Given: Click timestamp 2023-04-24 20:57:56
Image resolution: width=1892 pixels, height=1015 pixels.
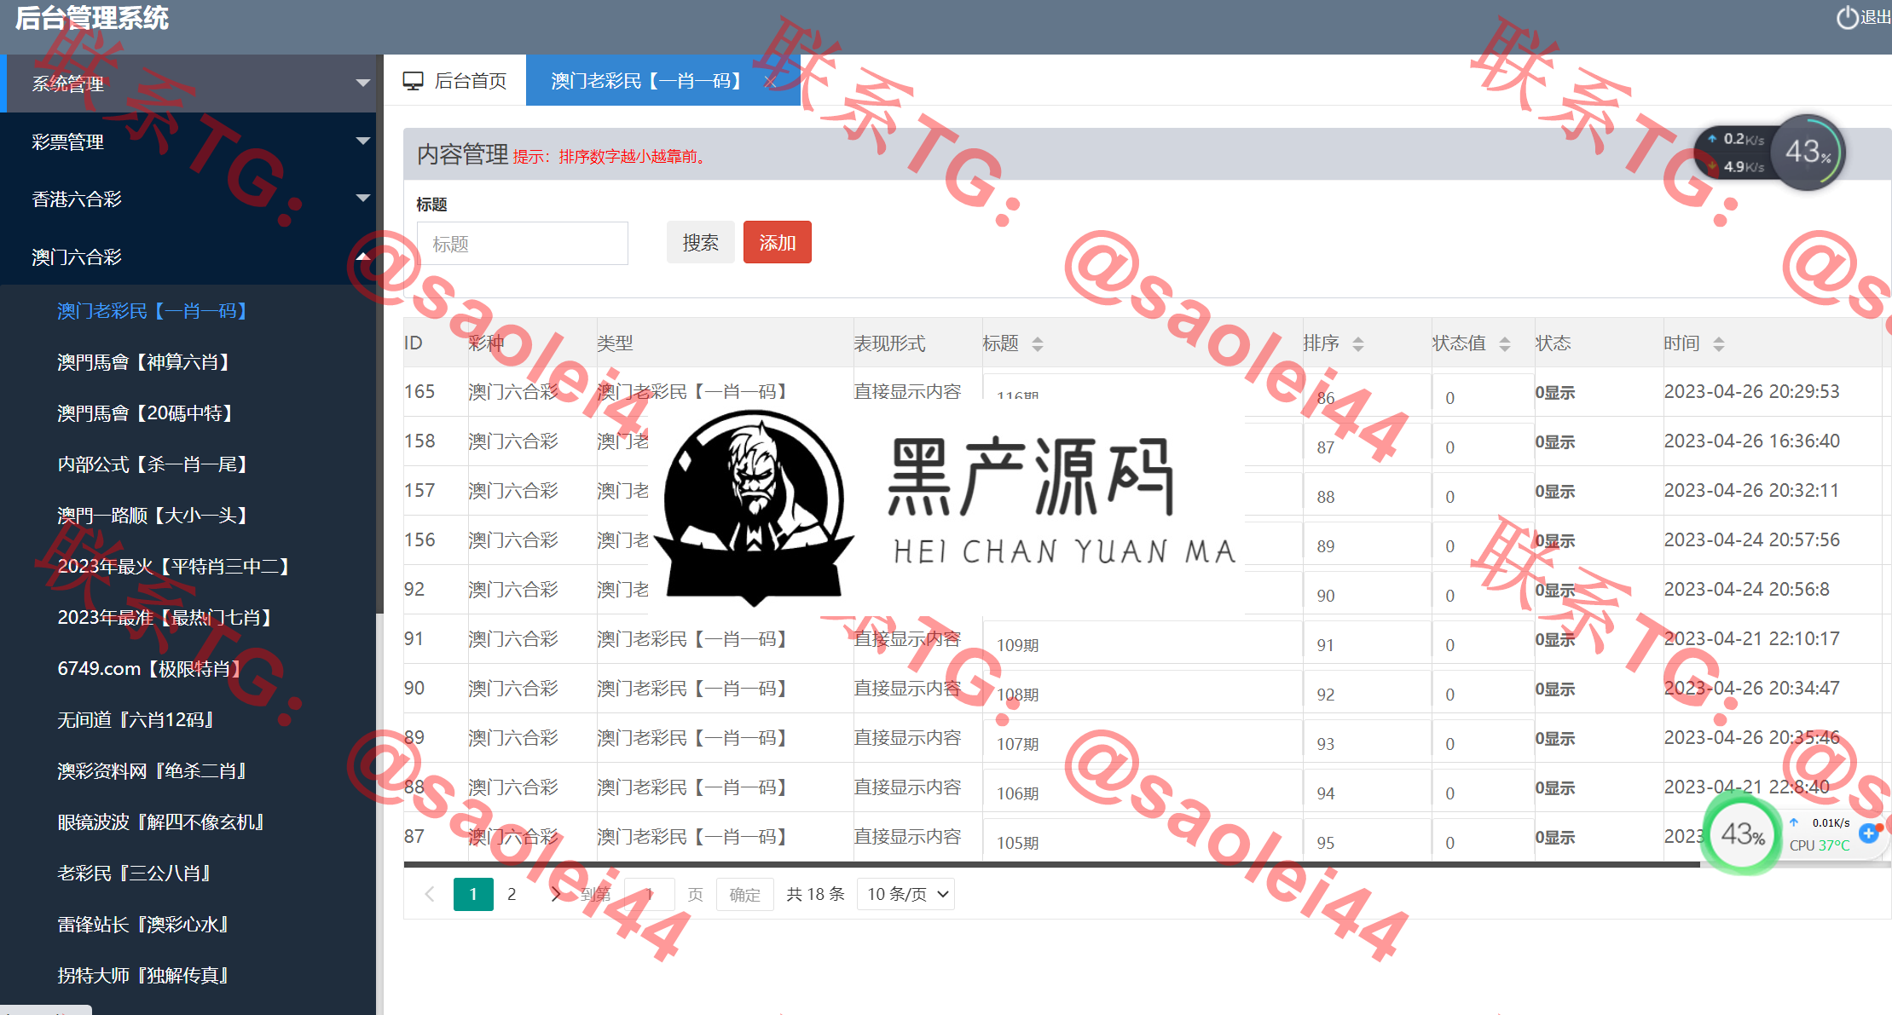Looking at the screenshot, I should [x=1751, y=539].
